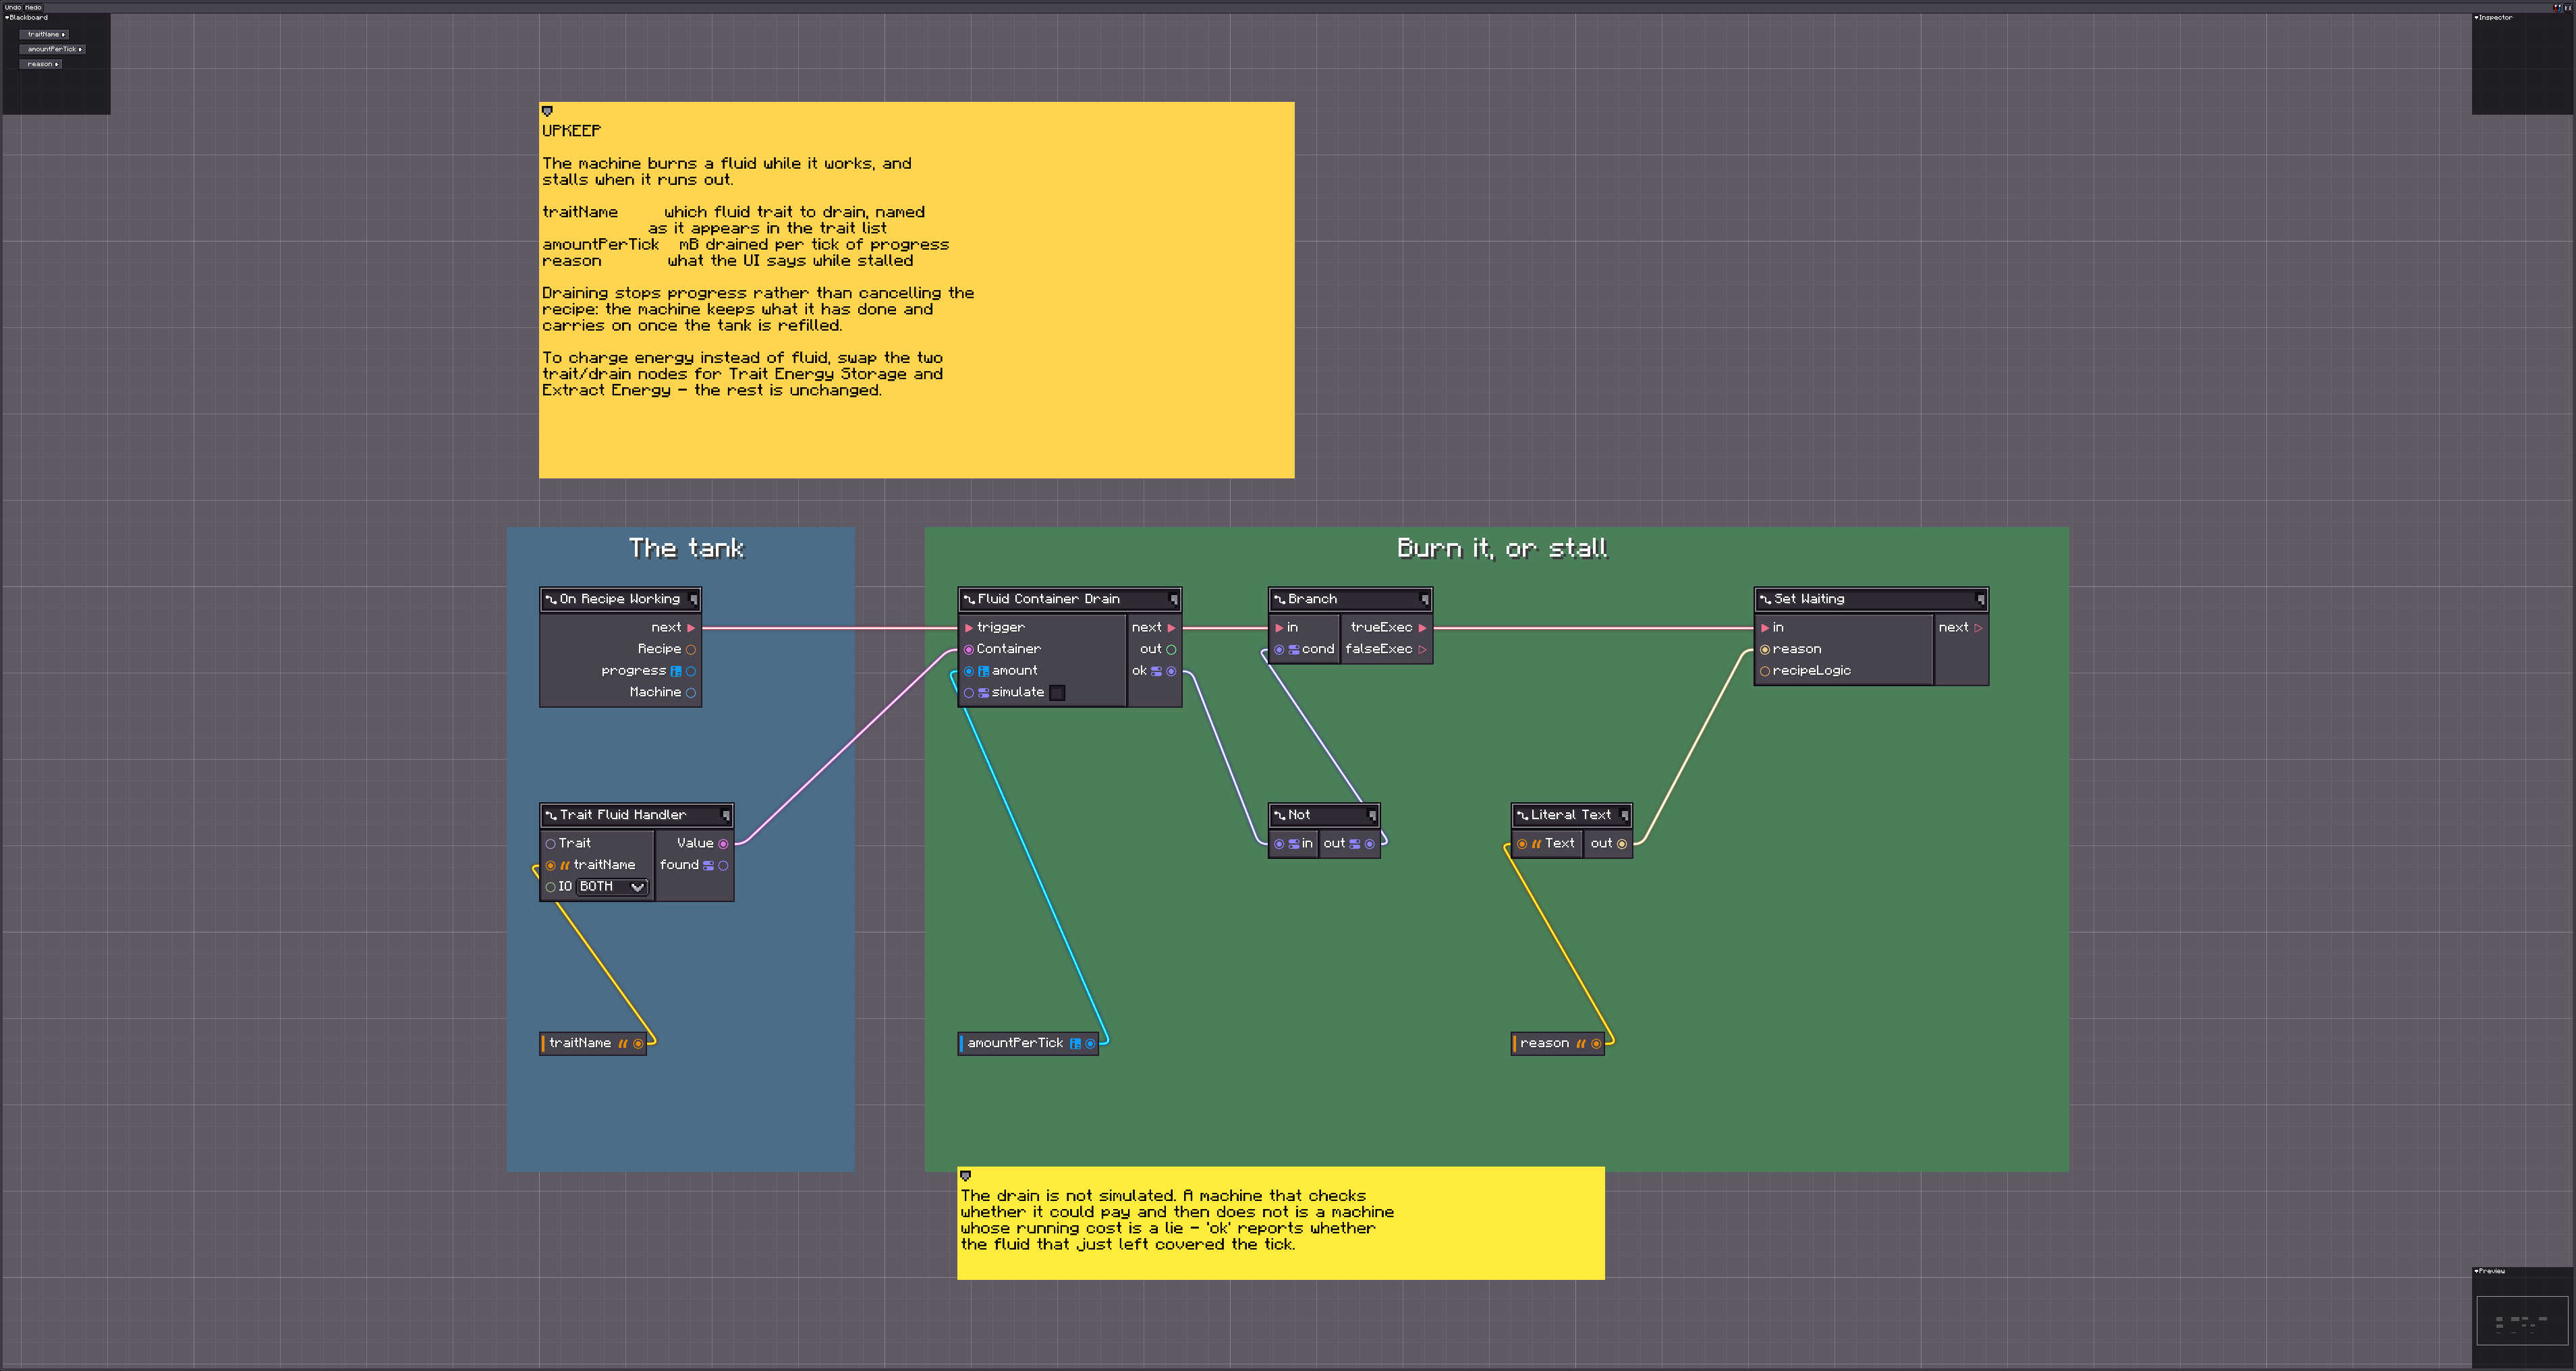The height and width of the screenshot is (1371, 2576).
Task: Select 'Burn it, or stall' group title
Action: coord(1502,549)
